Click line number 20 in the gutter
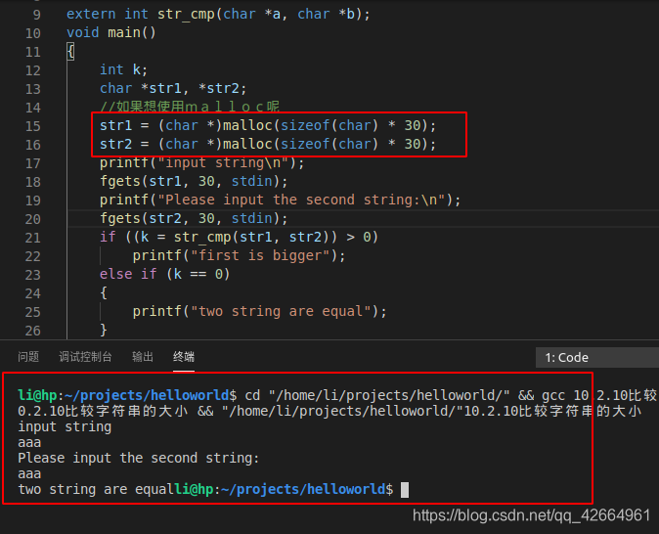 click(x=33, y=219)
